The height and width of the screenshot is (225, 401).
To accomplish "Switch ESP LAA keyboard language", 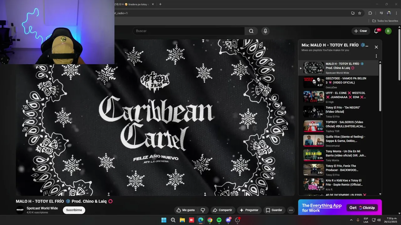I will [366, 220].
